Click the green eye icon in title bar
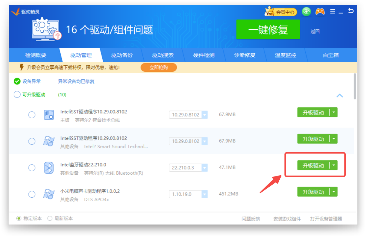 pyautogui.click(x=306, y=12)
